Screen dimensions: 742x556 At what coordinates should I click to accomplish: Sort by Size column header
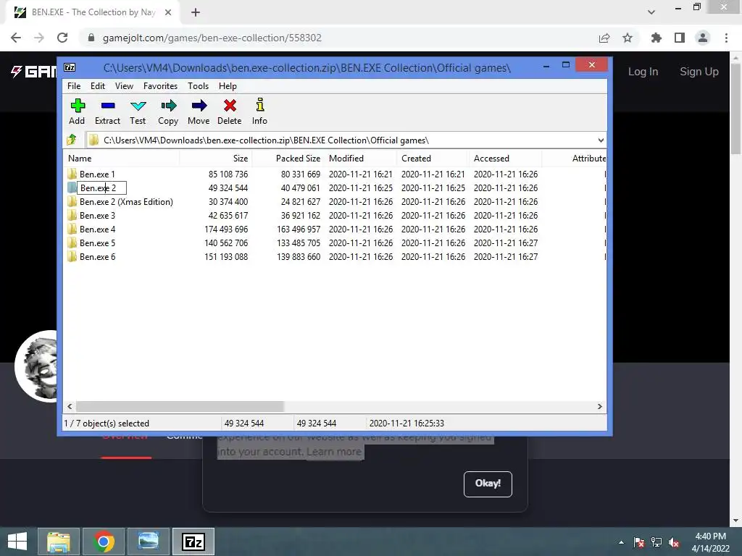216,159
